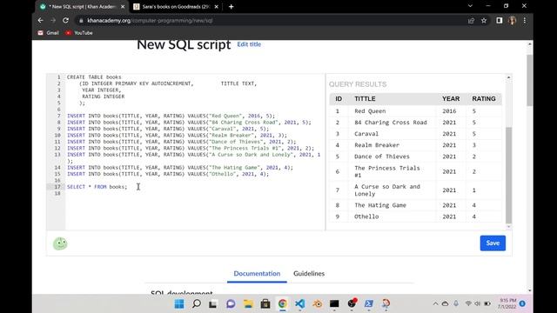
Task: Click the page vertical scrollbar thumb
Action: [x=530, y=80]
